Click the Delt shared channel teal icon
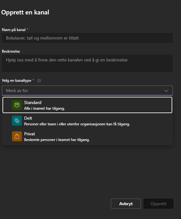This screenshot has width=181, height=219. (x=17, y=121)
